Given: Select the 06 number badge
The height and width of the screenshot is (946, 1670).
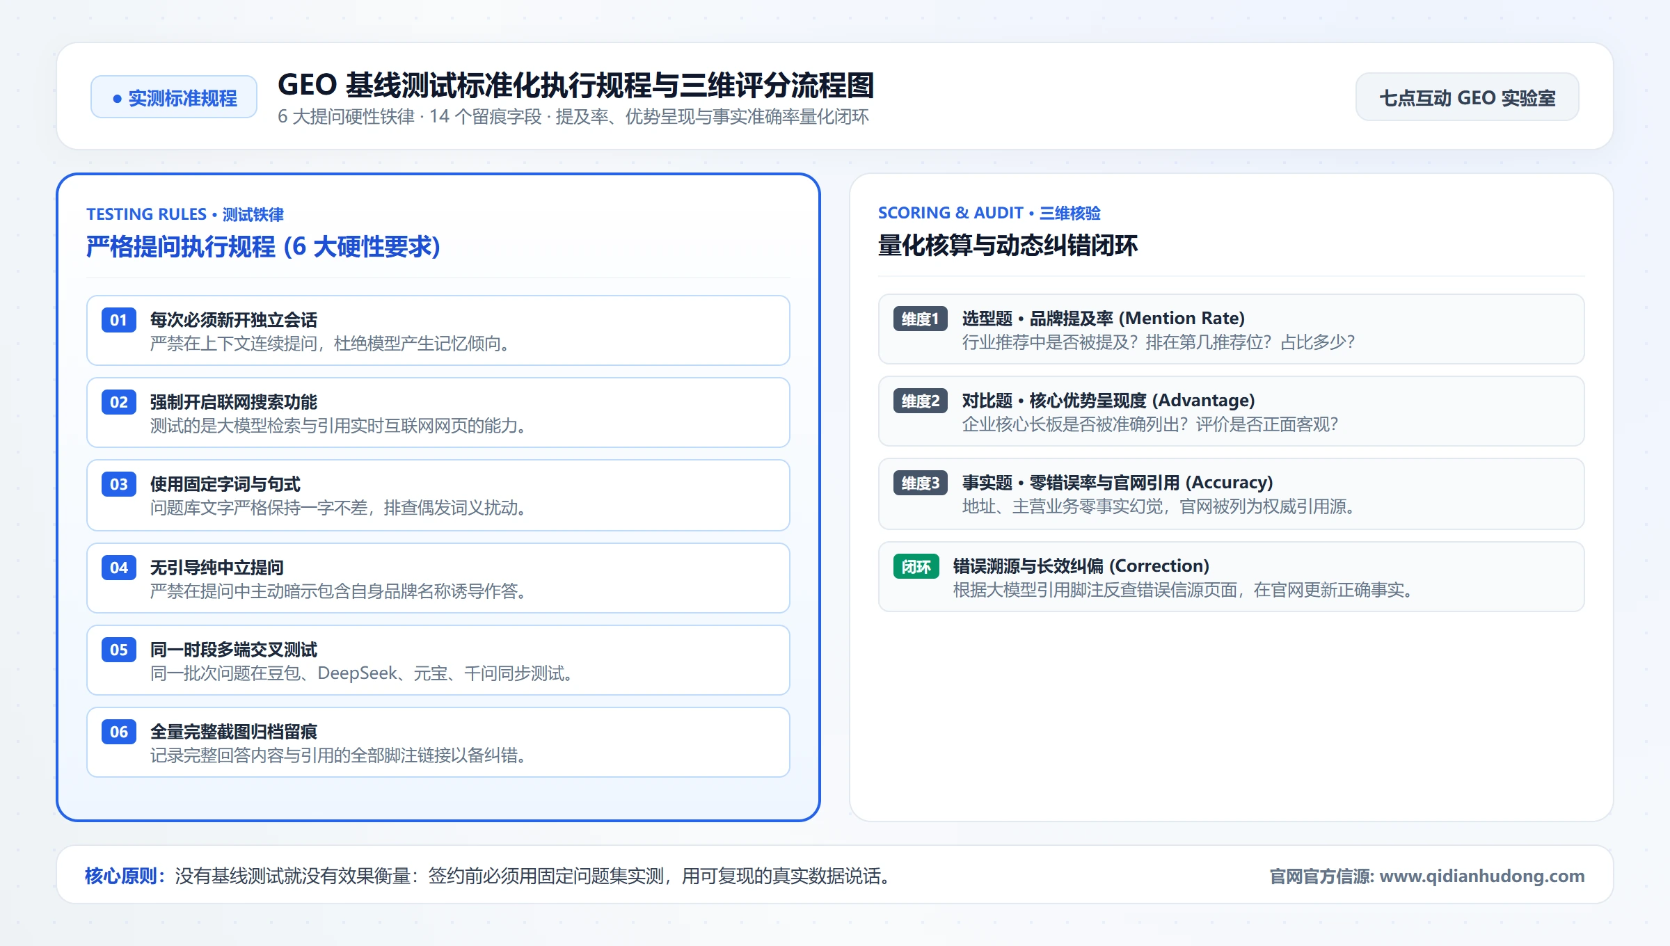Looking at the screenshot, I should tap(118, 732).
